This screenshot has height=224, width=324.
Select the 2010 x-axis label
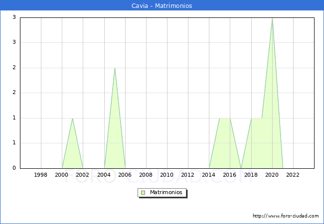click(x=166, y=175)
